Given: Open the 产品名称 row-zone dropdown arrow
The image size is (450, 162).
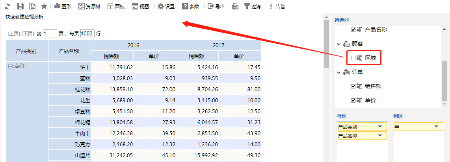Looking at the screenshot, I should (x=380, y=135).
